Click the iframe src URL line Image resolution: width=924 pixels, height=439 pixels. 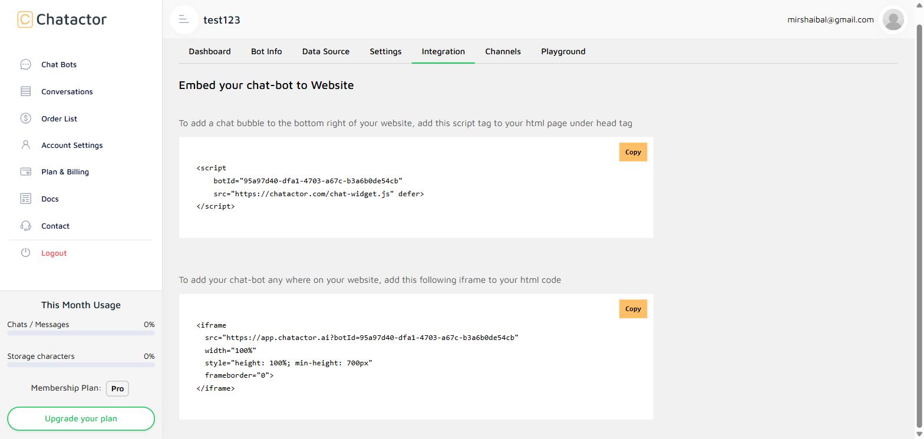[362, 338]
